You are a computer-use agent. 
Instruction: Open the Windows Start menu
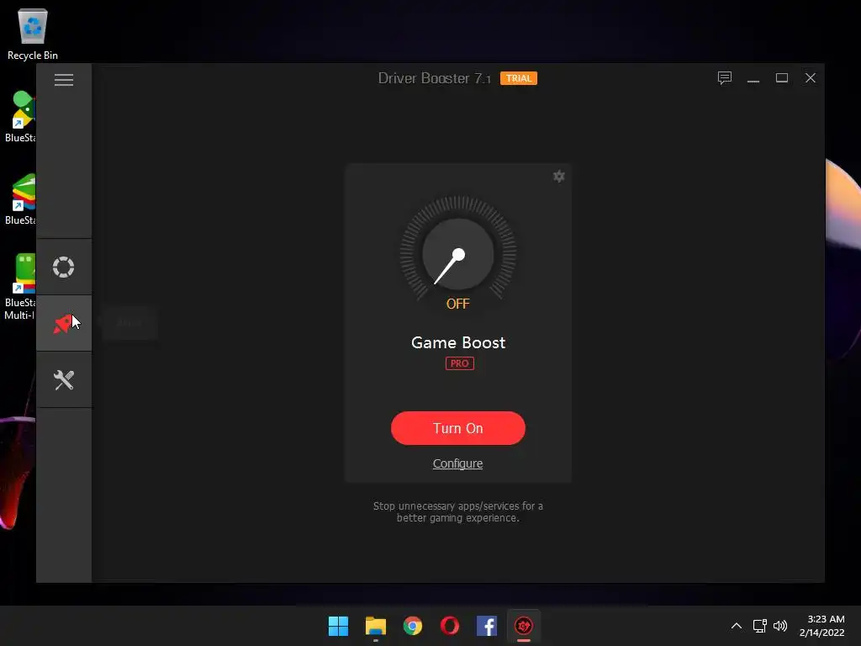tap(338, 626)
